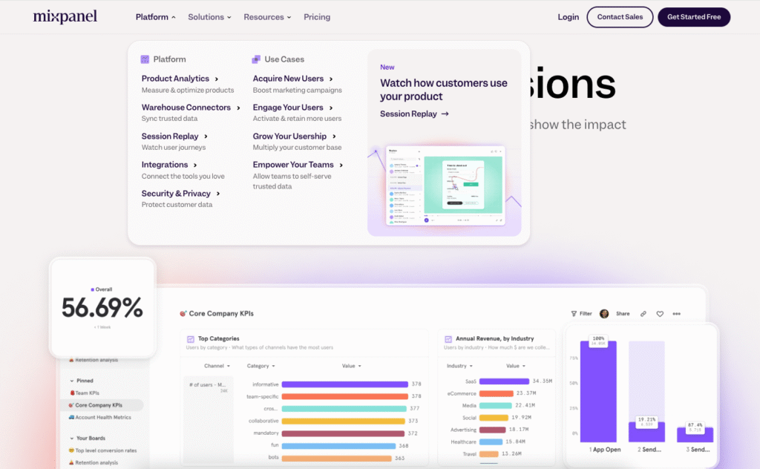Click the Use Cases section icon

[256, 59]
